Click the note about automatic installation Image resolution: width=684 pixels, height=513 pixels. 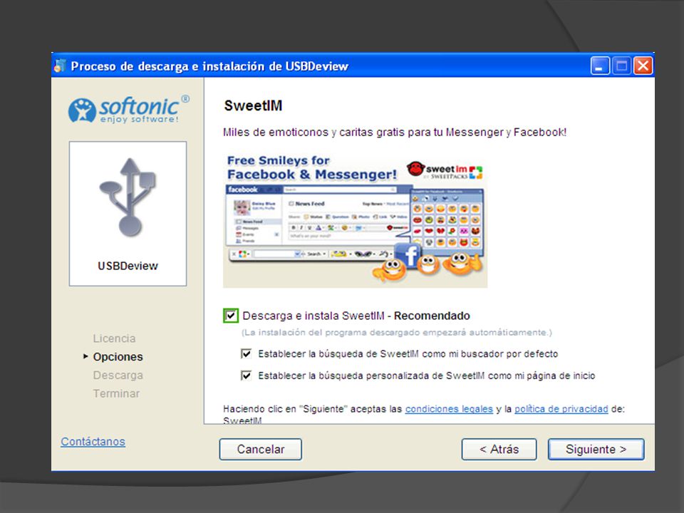click(397, 333)
